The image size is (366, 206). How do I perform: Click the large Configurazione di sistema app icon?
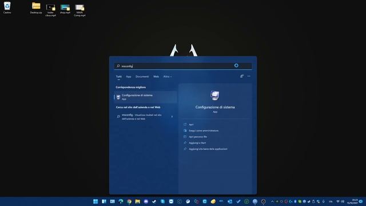tap(215, 96)
